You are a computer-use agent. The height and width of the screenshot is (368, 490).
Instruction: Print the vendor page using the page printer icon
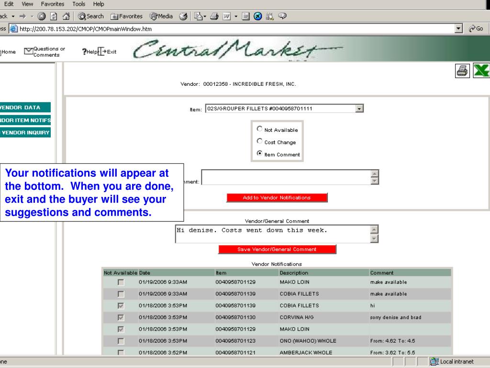pos(462,71)
